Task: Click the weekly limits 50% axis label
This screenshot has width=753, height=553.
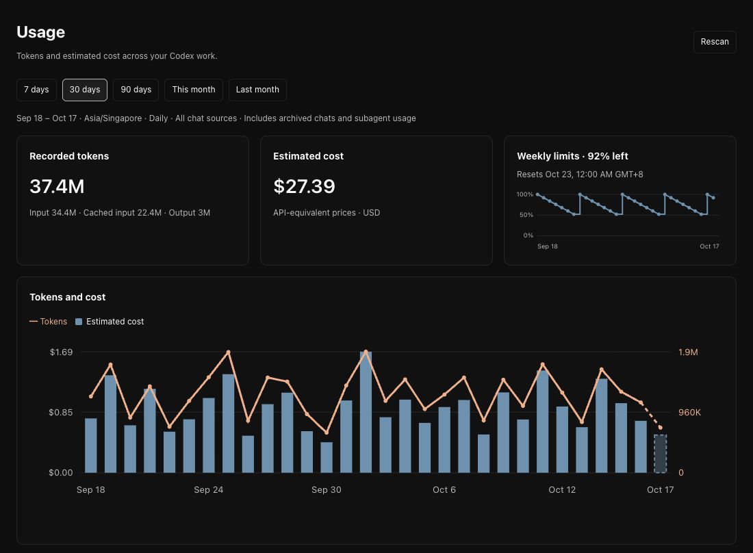Action: coord(526,215)
